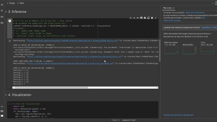The image size is (217, 122).
Task: Collapse the 3. Inference section
Action: click(x=6, y=12)
